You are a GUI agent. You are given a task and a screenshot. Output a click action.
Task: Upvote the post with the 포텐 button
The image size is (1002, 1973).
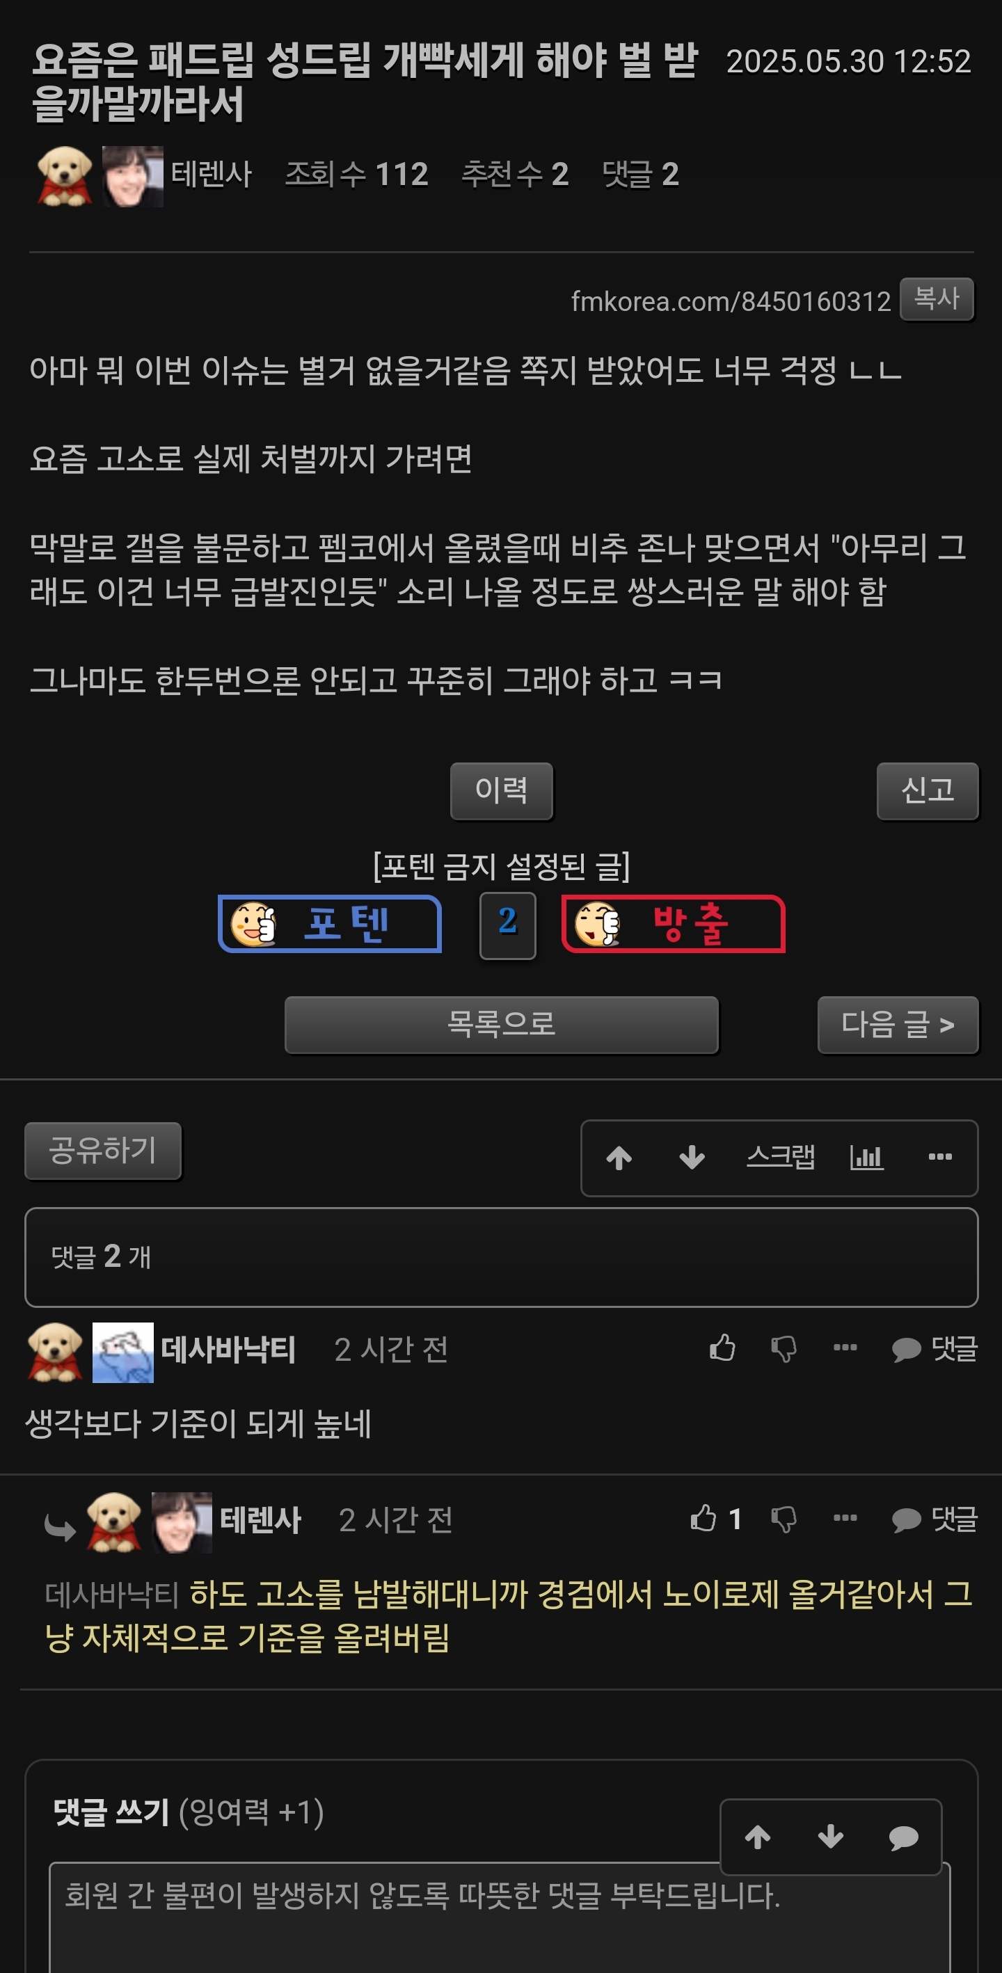pos(330,924)
